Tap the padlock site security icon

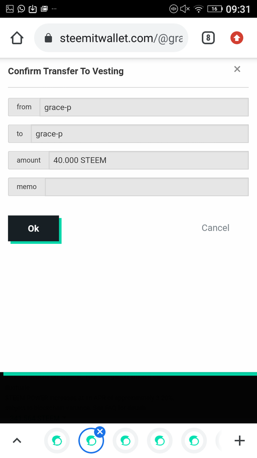[x=48, y=38]
